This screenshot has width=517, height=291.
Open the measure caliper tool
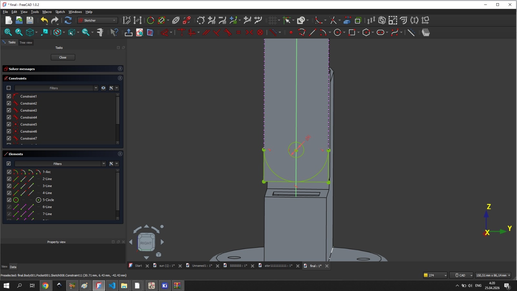[100, 32]
